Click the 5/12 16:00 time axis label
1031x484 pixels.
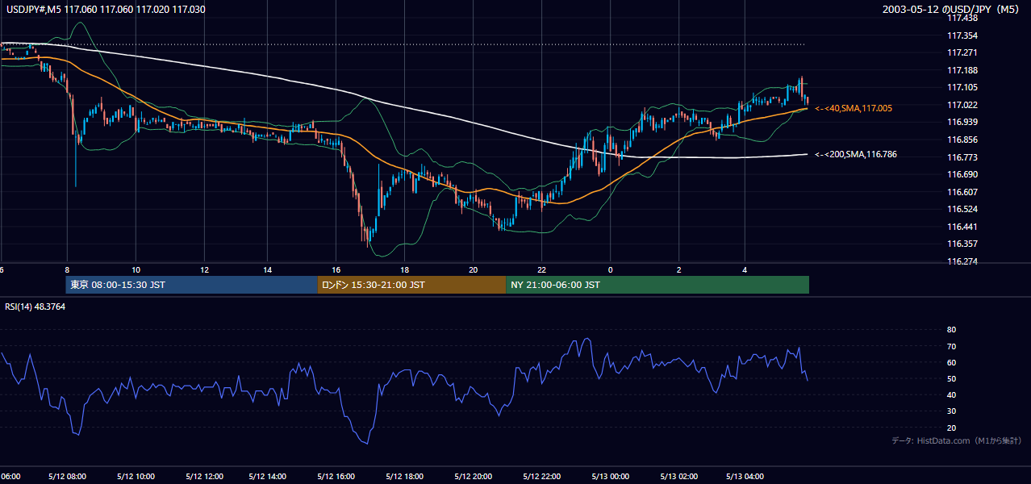(336, 476)
